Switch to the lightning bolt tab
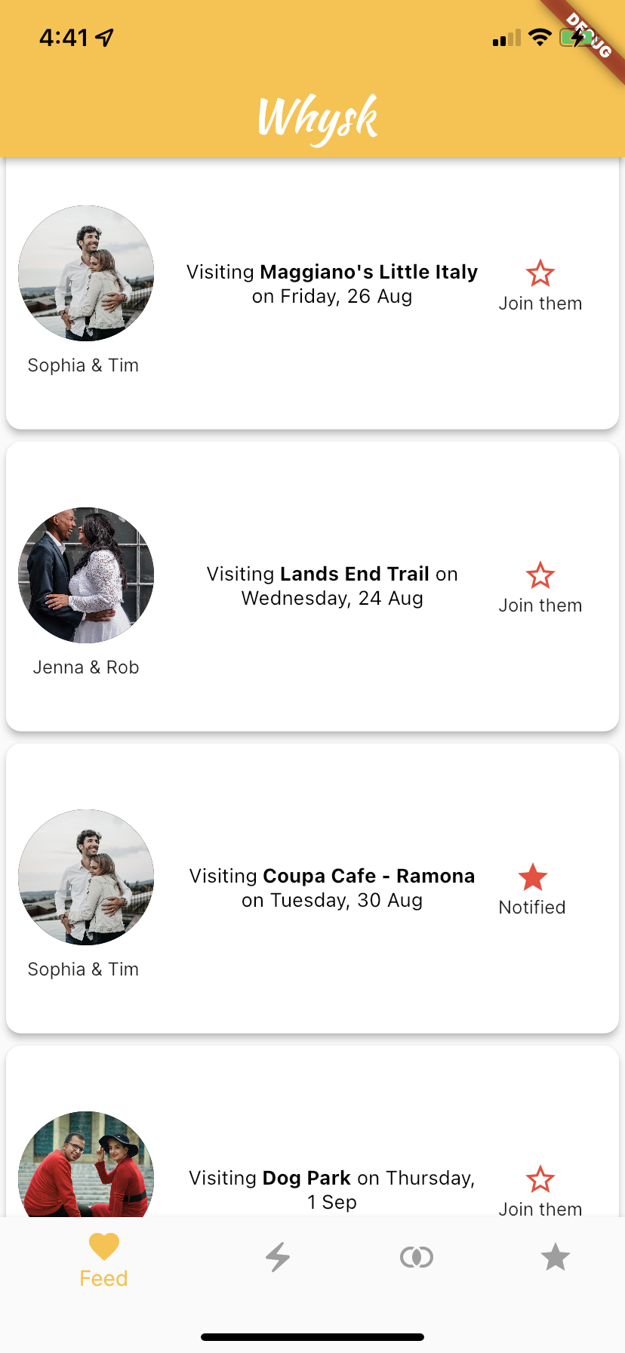Viewport: 625px width, 1353px height. 278,1257
